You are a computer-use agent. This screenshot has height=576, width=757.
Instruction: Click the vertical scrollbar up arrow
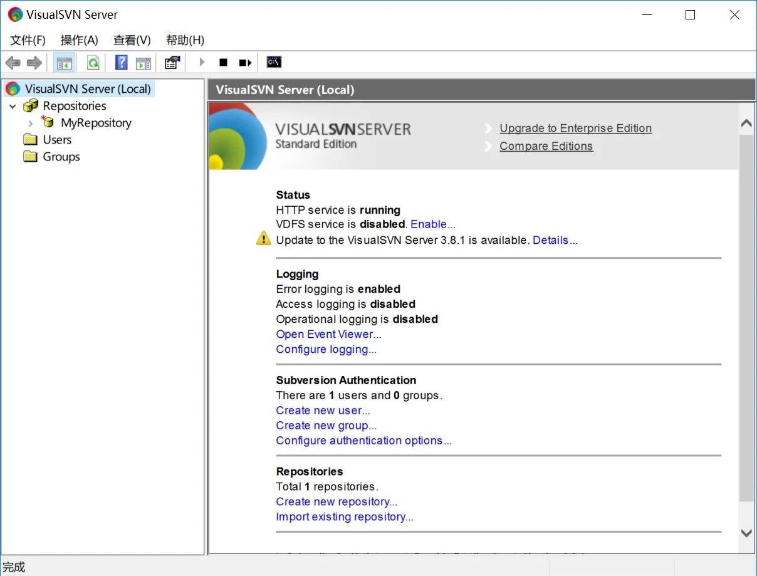[x=746, y=123]
